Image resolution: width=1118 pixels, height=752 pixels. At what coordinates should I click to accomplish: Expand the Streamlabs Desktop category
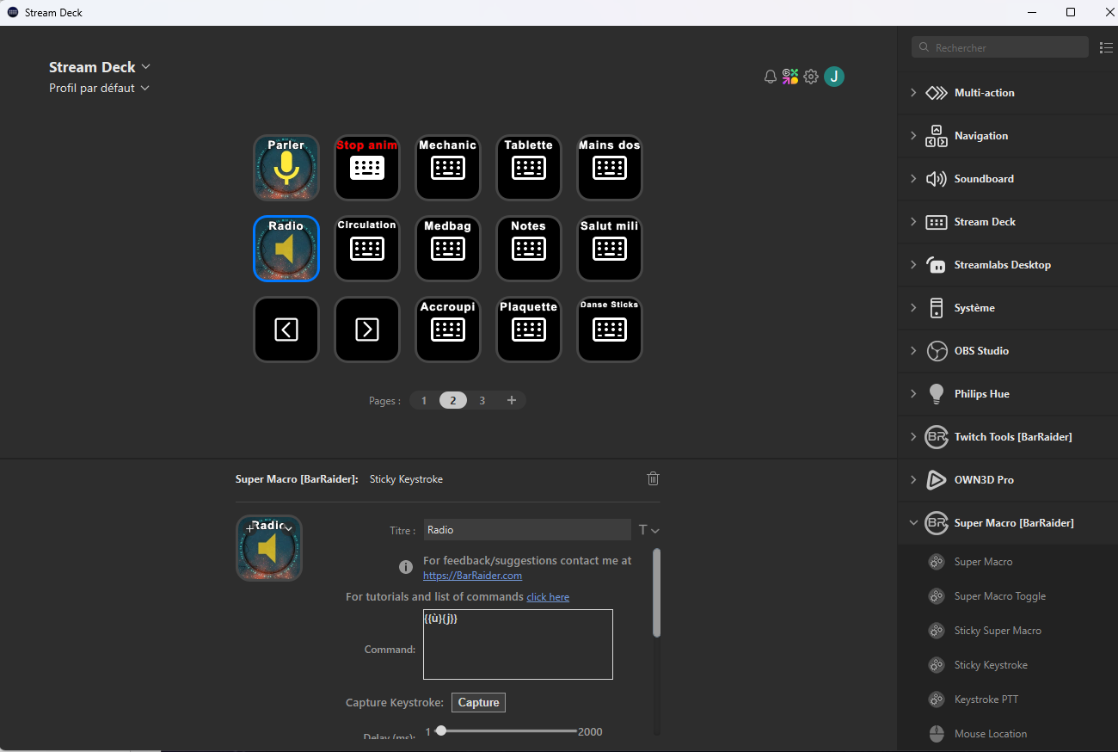coord(1007,265)
